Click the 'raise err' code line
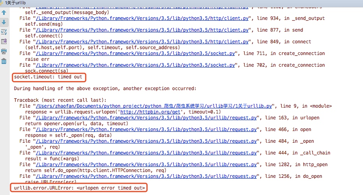Image resolution: width=363 pixels, height=195 pixels. (37, 59)
